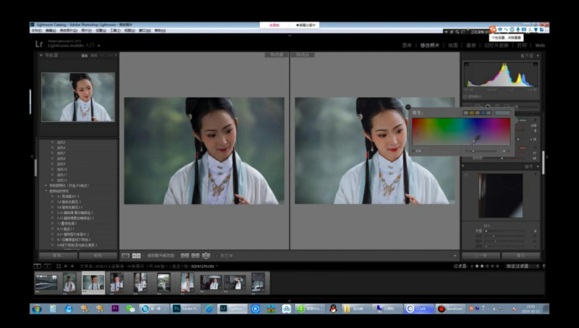Image resolution: width=579 pixels, height=328 pixels.
Task: Open Bandicam from taskbar
Action: click(x=451, y=308)
